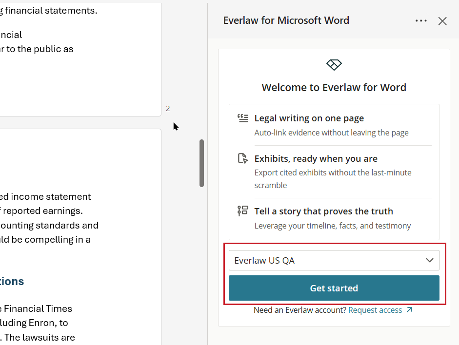The image size is (459, 345).
Task: Close the Everlaw for Microsoft Word pane
Action: [442, 21]
